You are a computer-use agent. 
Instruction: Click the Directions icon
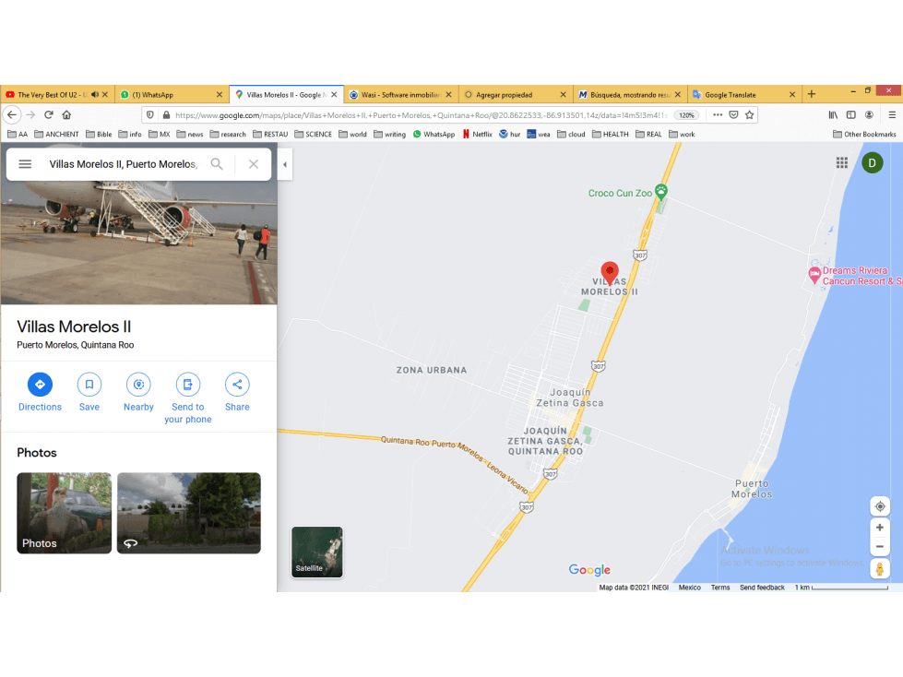pyautogui.click(x=40, y=385)
